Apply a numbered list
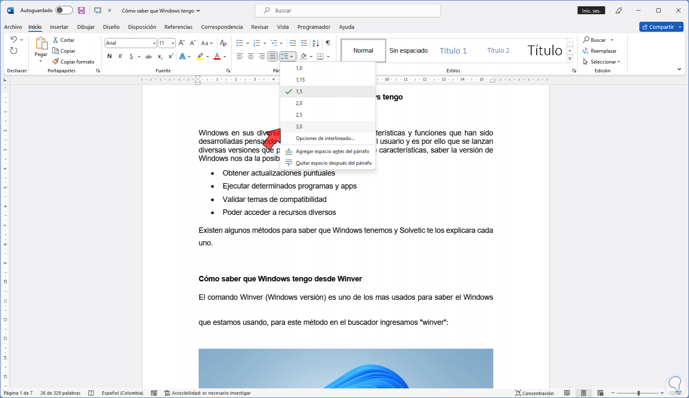689x398 pixels. (x=257, y=43)
